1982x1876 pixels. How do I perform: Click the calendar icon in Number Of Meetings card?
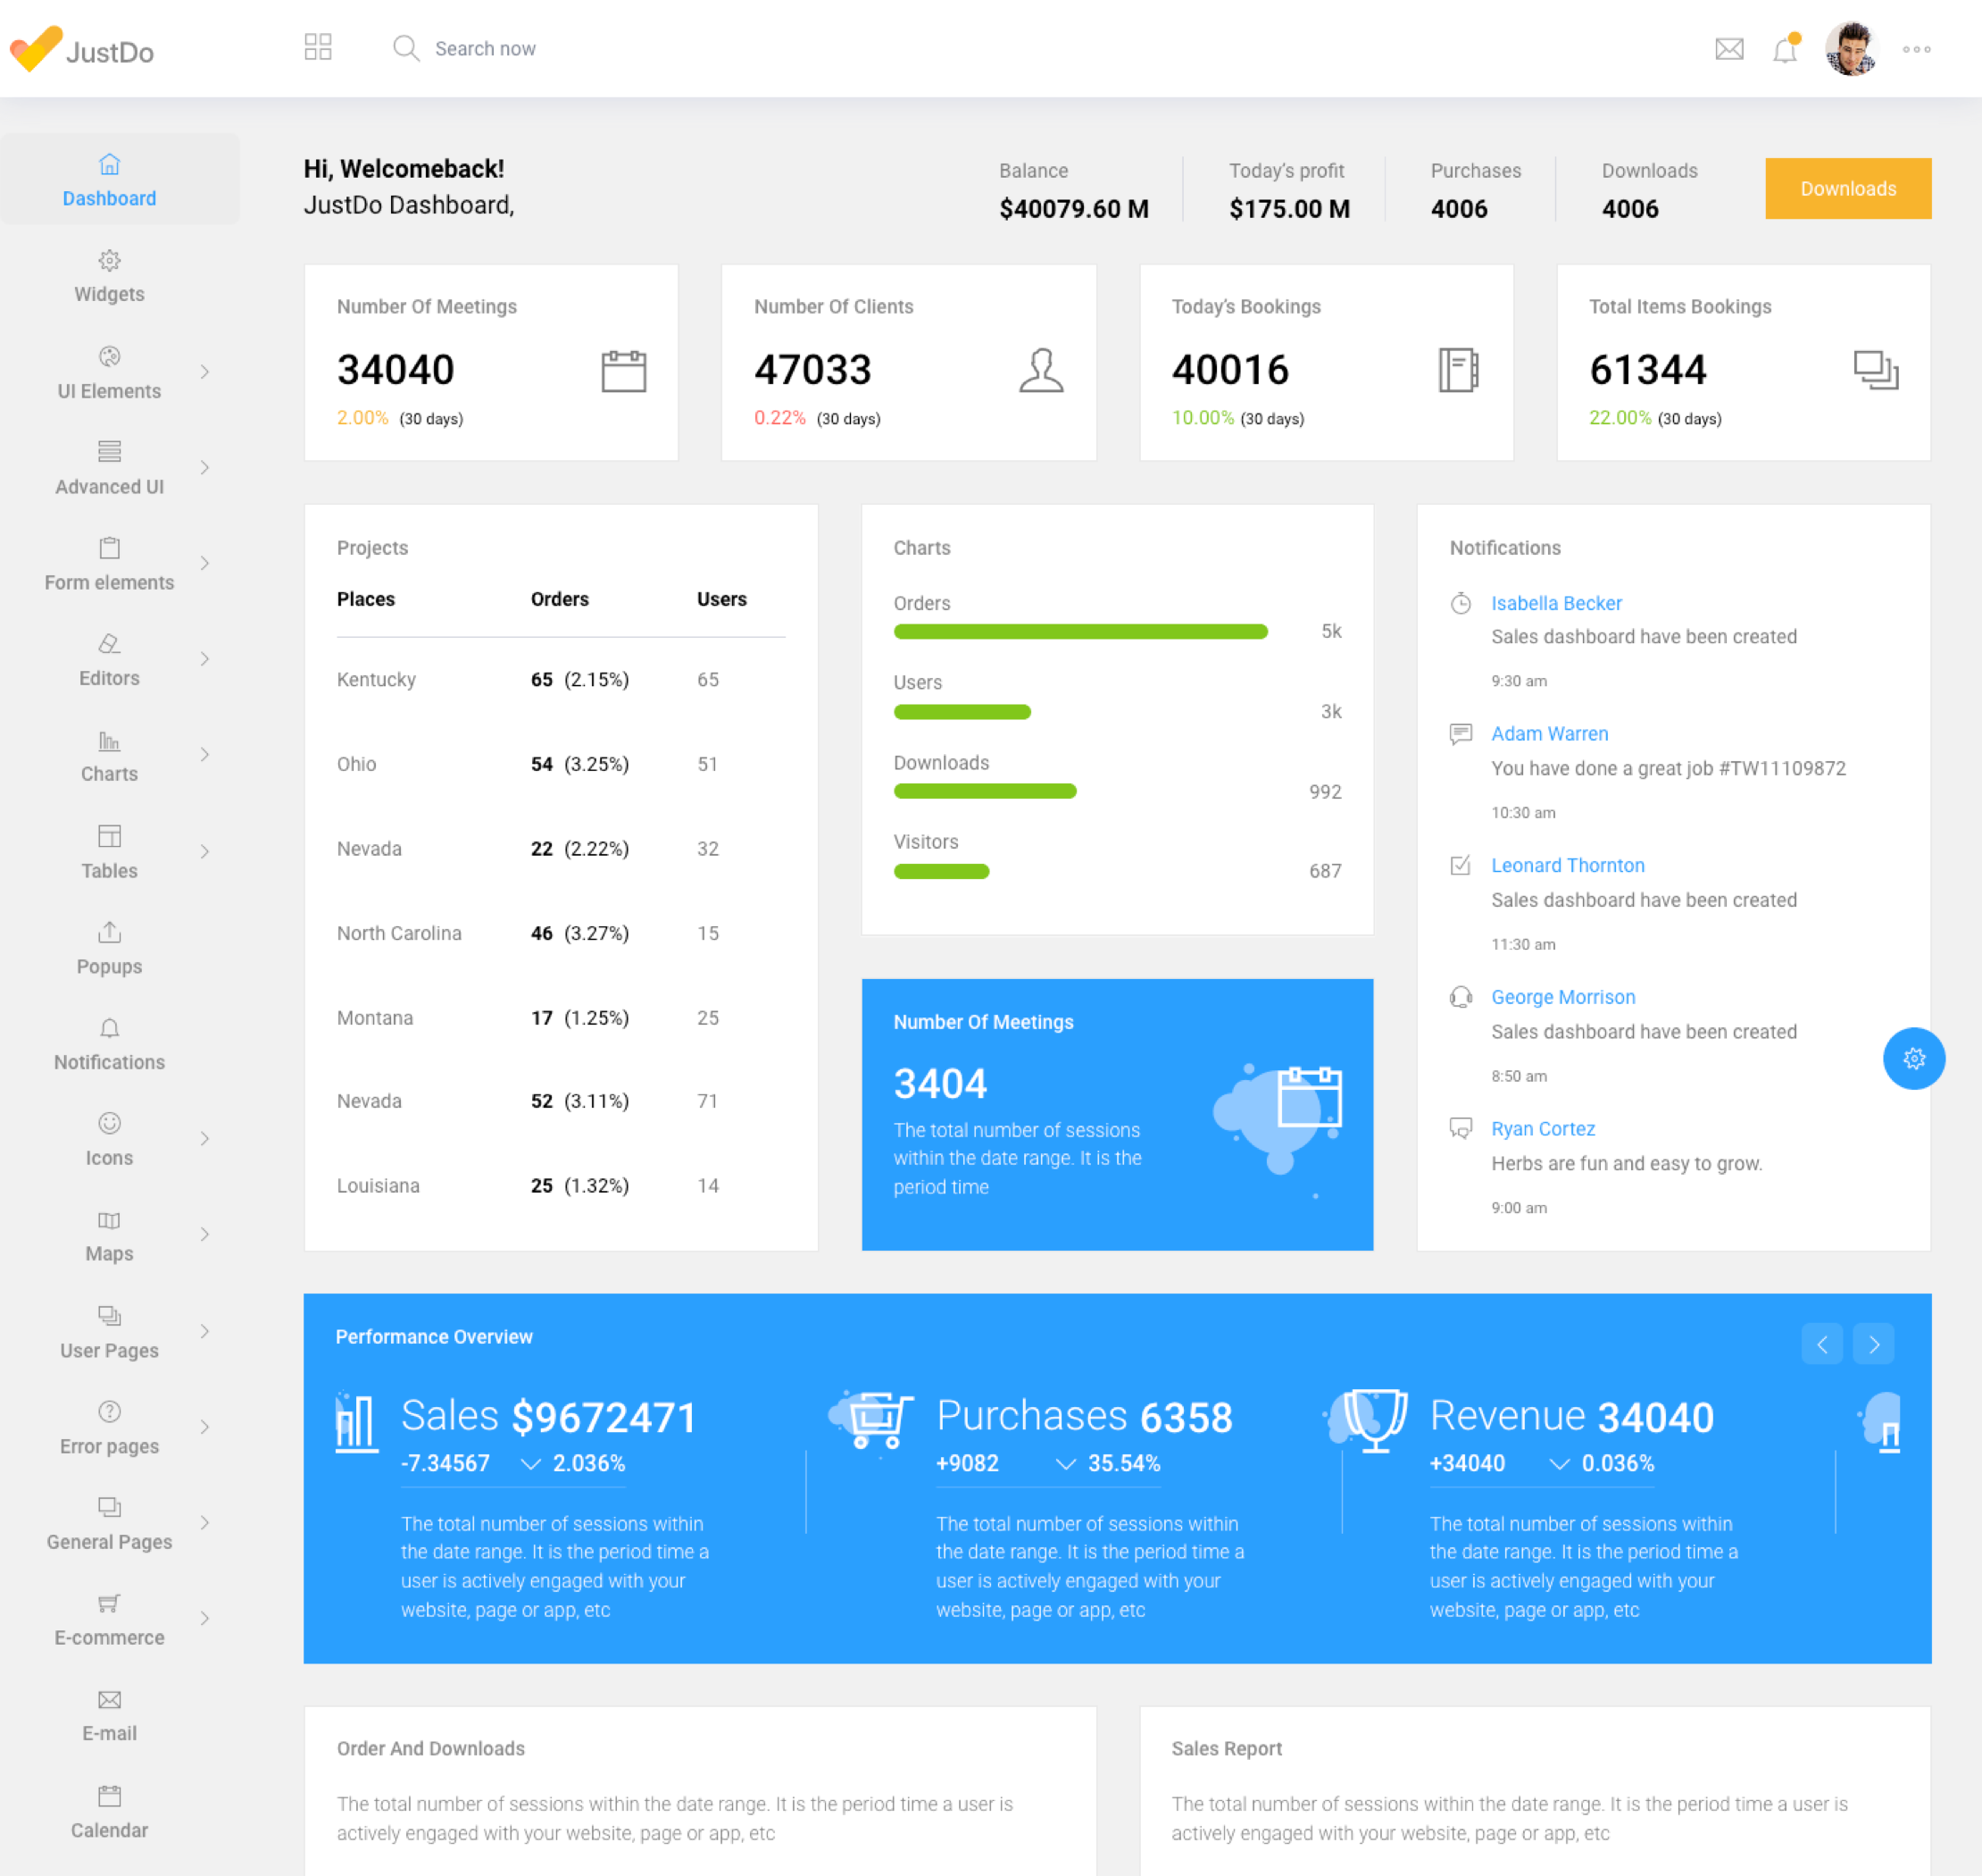(x=624, y=371)
